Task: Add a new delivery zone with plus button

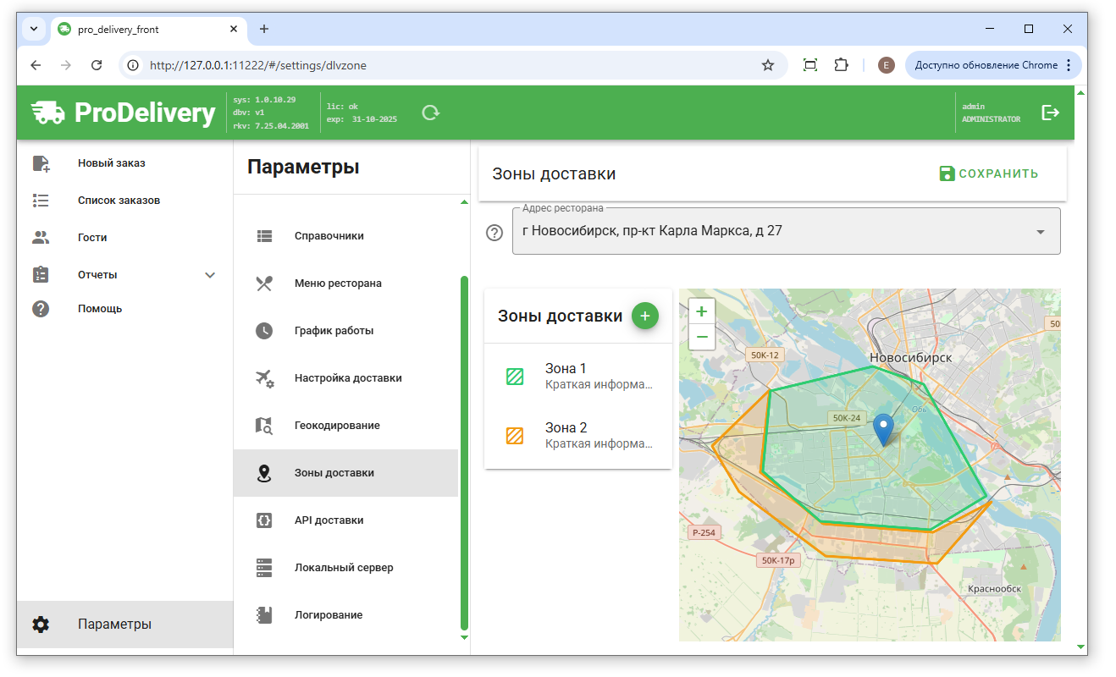Action: pyautogui.click(x=644, y=316)
